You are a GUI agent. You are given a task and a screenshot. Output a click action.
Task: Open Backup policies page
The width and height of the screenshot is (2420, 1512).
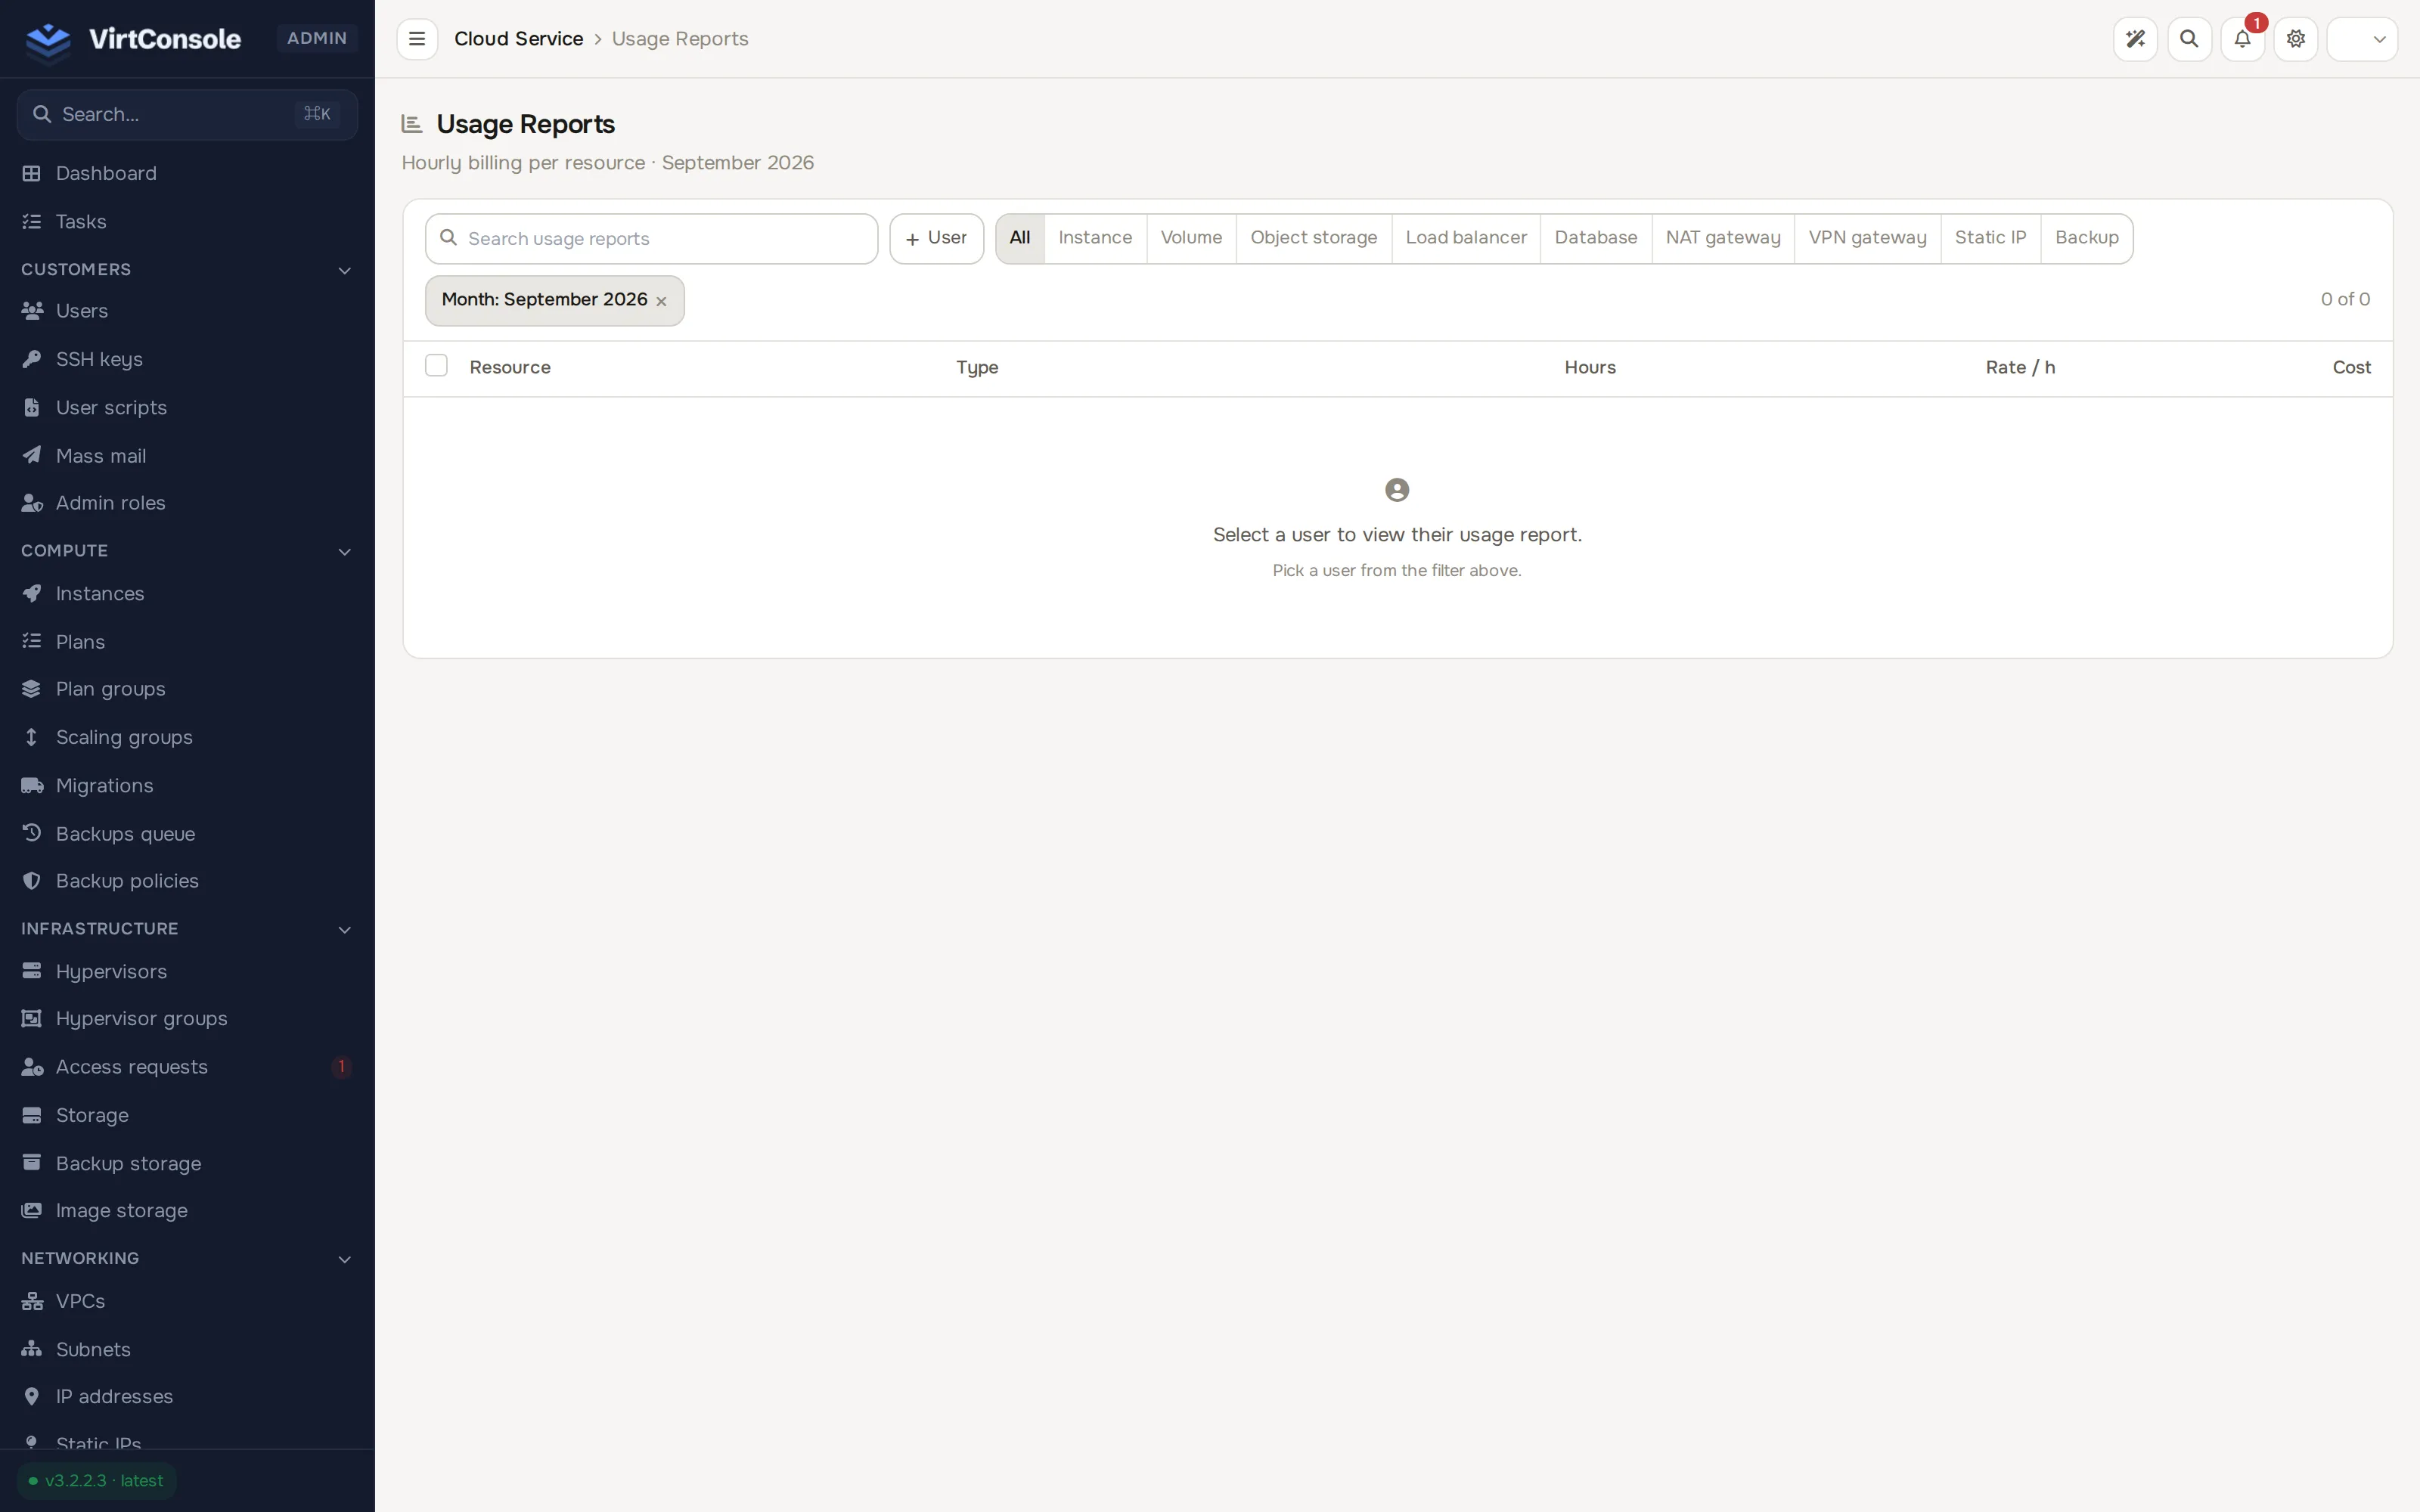(x=187, y=881)
